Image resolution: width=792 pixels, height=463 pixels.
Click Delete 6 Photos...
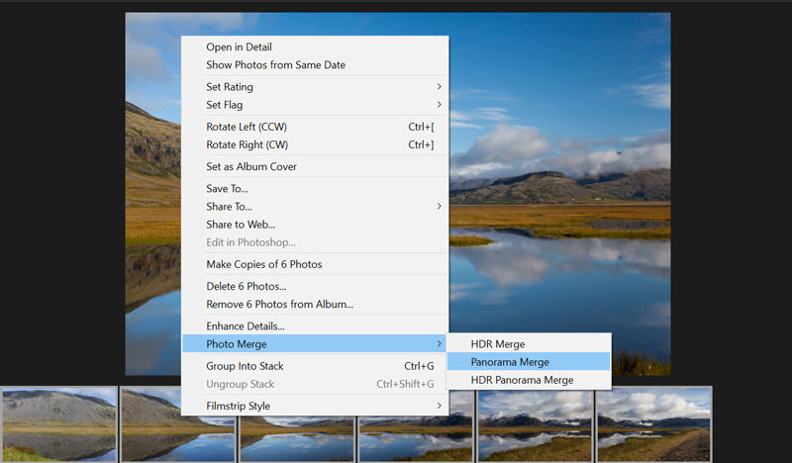[246, 287]
